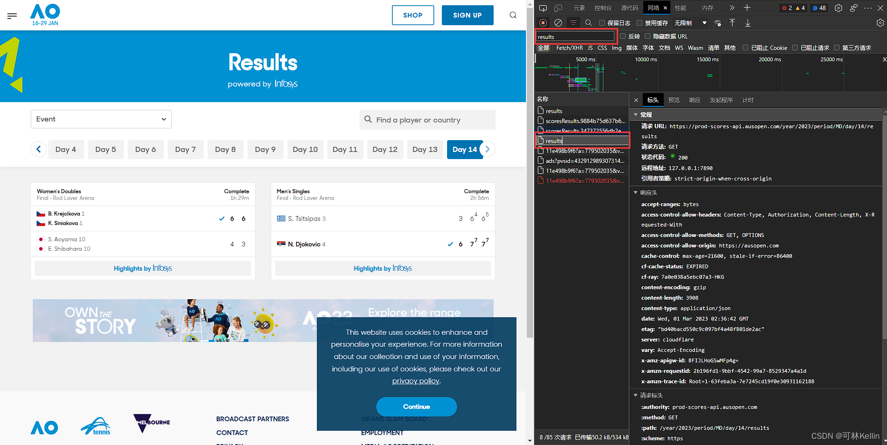Open DevTools settings gear in top bar
The width and height of the screenshot is (887, 445).
coord(839,8)
